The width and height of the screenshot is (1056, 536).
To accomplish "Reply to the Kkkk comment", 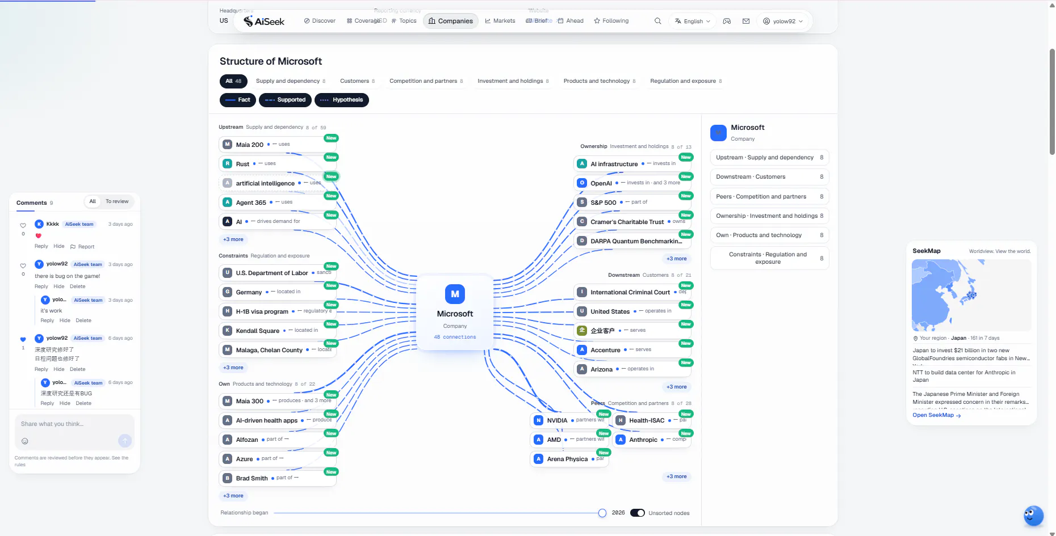I will pyautogui.click(x=41, y=246).
